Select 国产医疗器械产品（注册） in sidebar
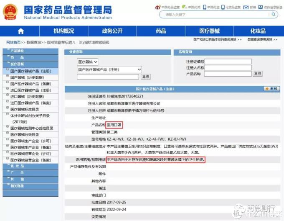Image resolution: width=284 pixels, height=221 pixels. point(30,71)
